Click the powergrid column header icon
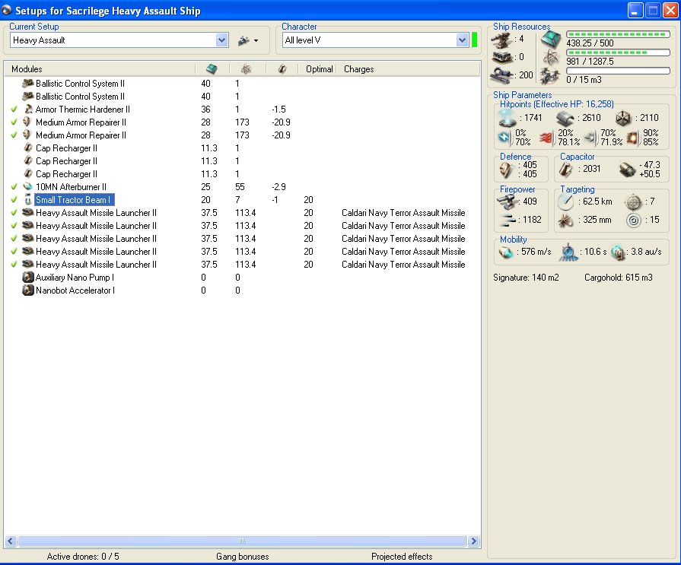Screen dimensions: 681x565 coord(246,68)
